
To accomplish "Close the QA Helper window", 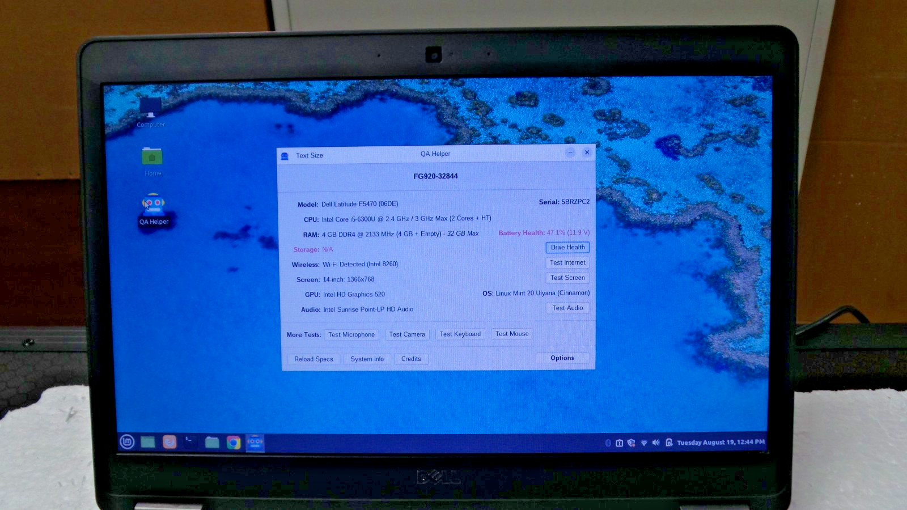I will (587, 152).
